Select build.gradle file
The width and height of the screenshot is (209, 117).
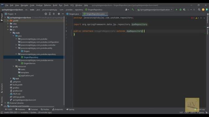coord(17,84)
